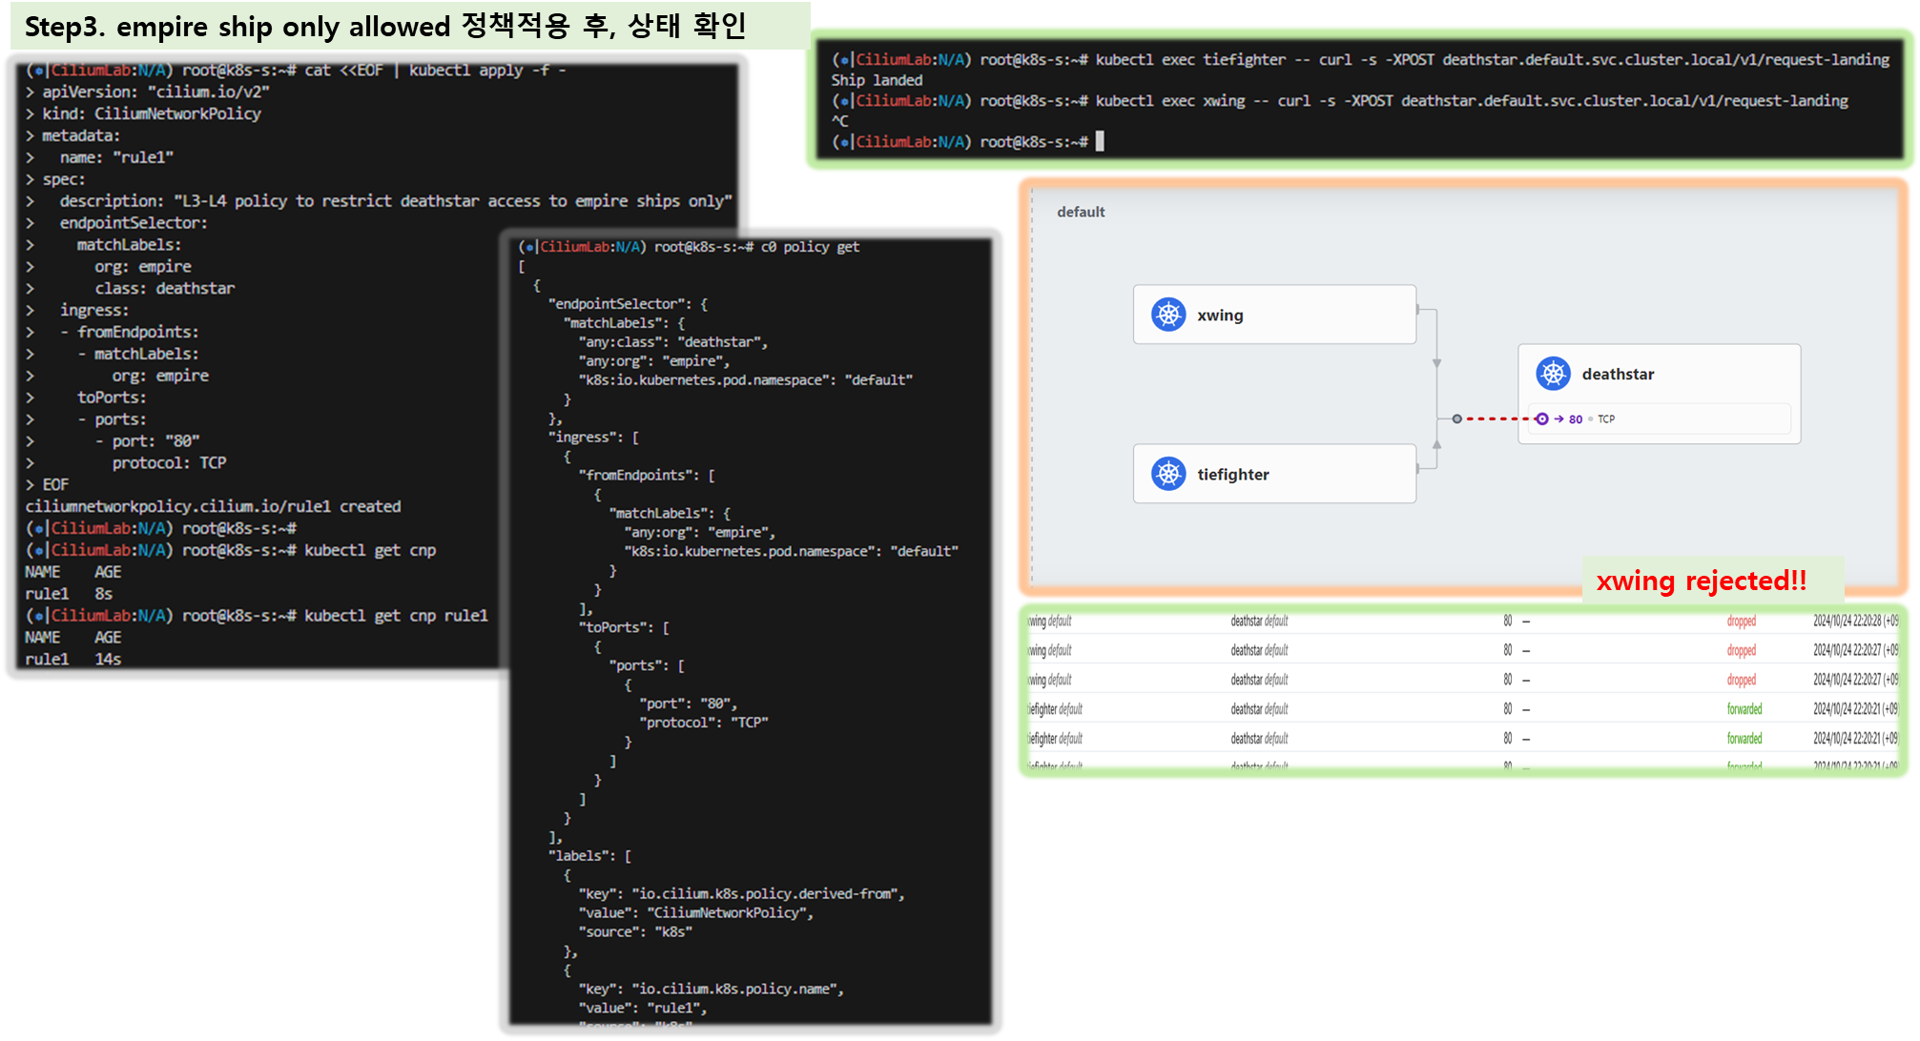Select the xwing service card name
Screen dimensions: 1920x1041
click(x=1220, y=316)
